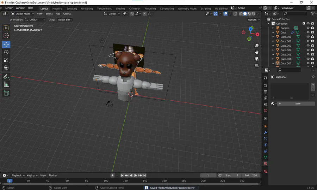Uncheck the Collection exclude checkbox
Image resolution: width=317 pixels, height=190 pixels.
pyautogui.click(x=304, y=24)
